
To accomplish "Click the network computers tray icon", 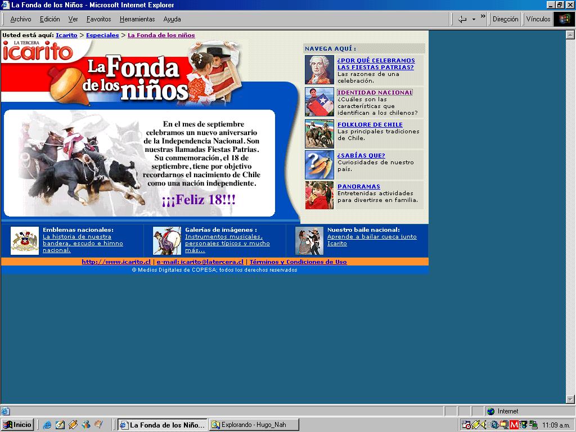I will pyautogui.click(x=533, y=425).
